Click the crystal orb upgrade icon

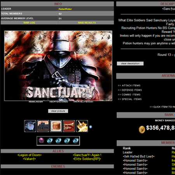30,126
